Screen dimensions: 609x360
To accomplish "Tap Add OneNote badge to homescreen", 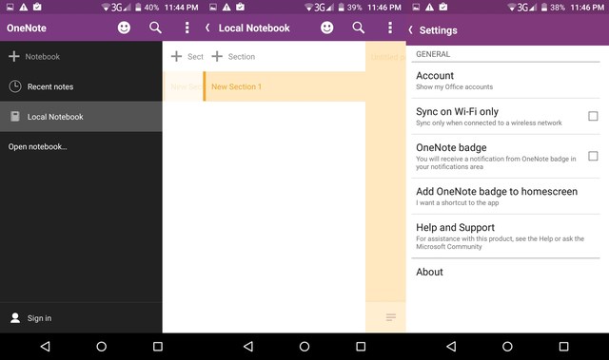I will pyautogui.click(x=505, y=196).
